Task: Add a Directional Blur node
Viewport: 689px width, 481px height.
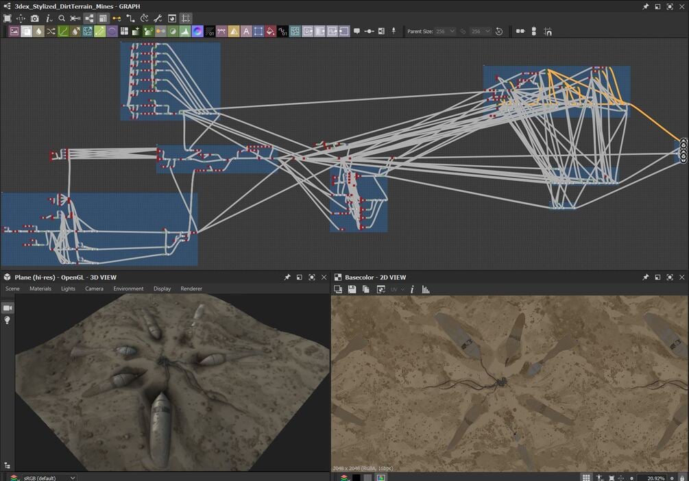Action: tap(75, 32)
